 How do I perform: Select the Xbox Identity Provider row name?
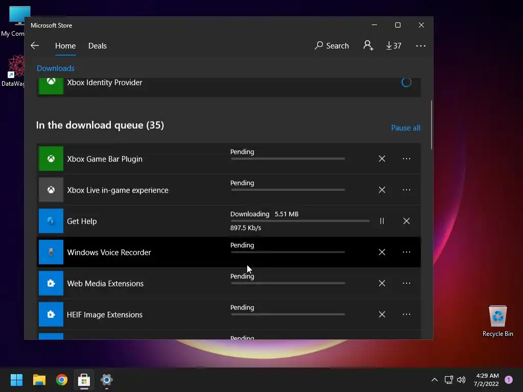point(104,83)
